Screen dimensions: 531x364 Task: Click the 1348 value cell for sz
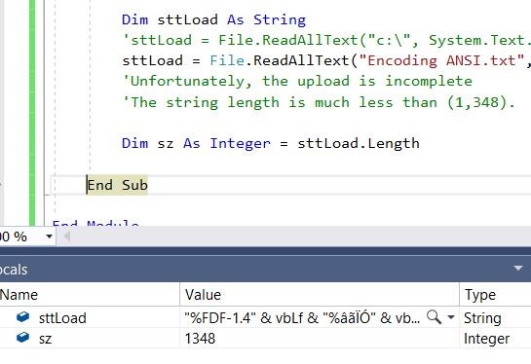200,339
